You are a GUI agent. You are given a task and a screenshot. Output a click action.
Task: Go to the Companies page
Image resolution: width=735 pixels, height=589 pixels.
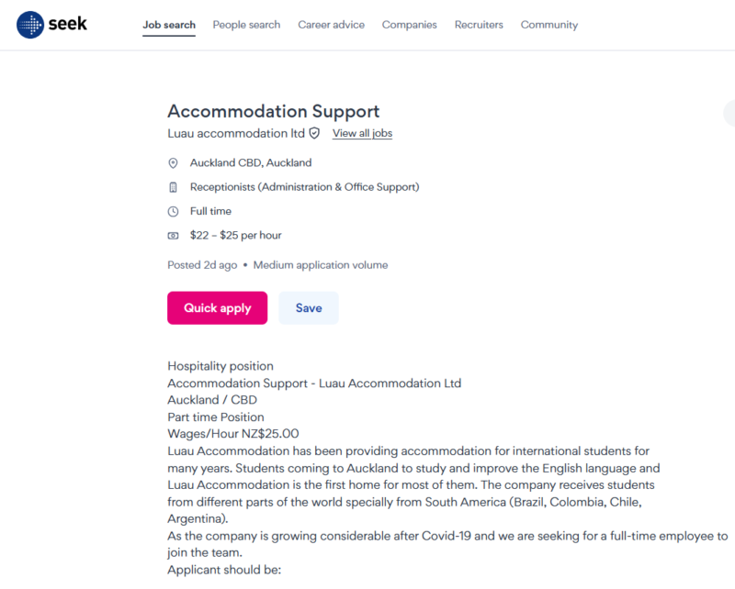pyautogui.click(x=409, y=25)
